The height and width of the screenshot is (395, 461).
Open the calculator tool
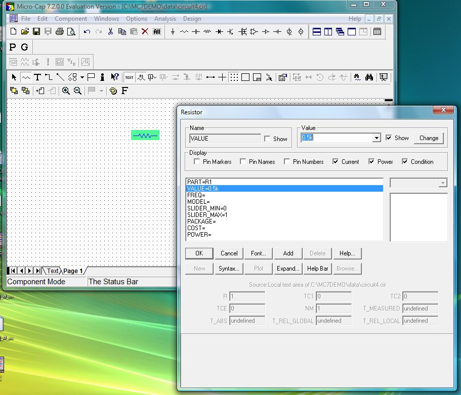(377, 31)
